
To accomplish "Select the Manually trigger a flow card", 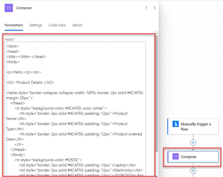I will [193, 127].
